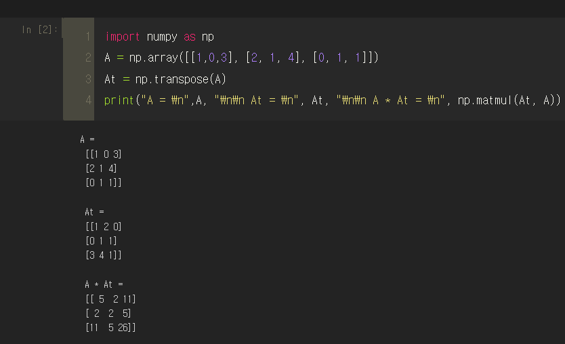Click line number 1 in the gutter

click(88, 37)
